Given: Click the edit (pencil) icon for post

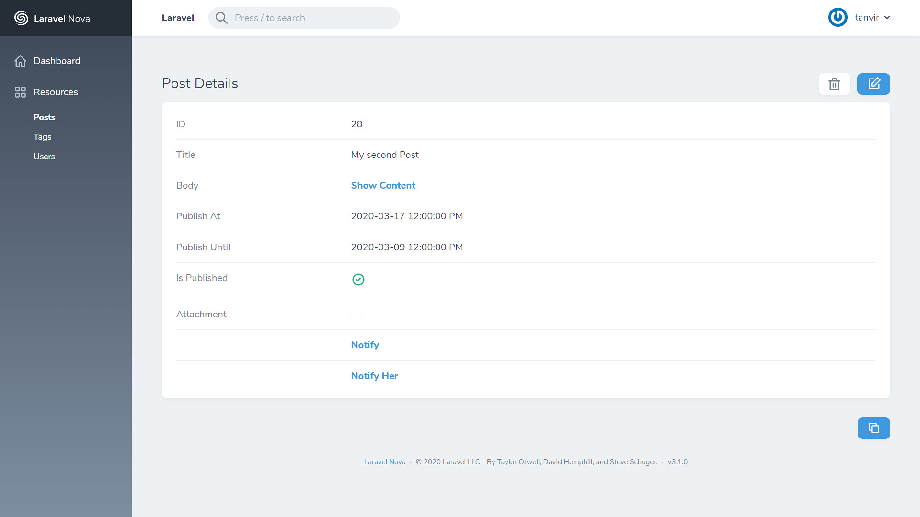Looking at the screenshot, I should point(874,83).
